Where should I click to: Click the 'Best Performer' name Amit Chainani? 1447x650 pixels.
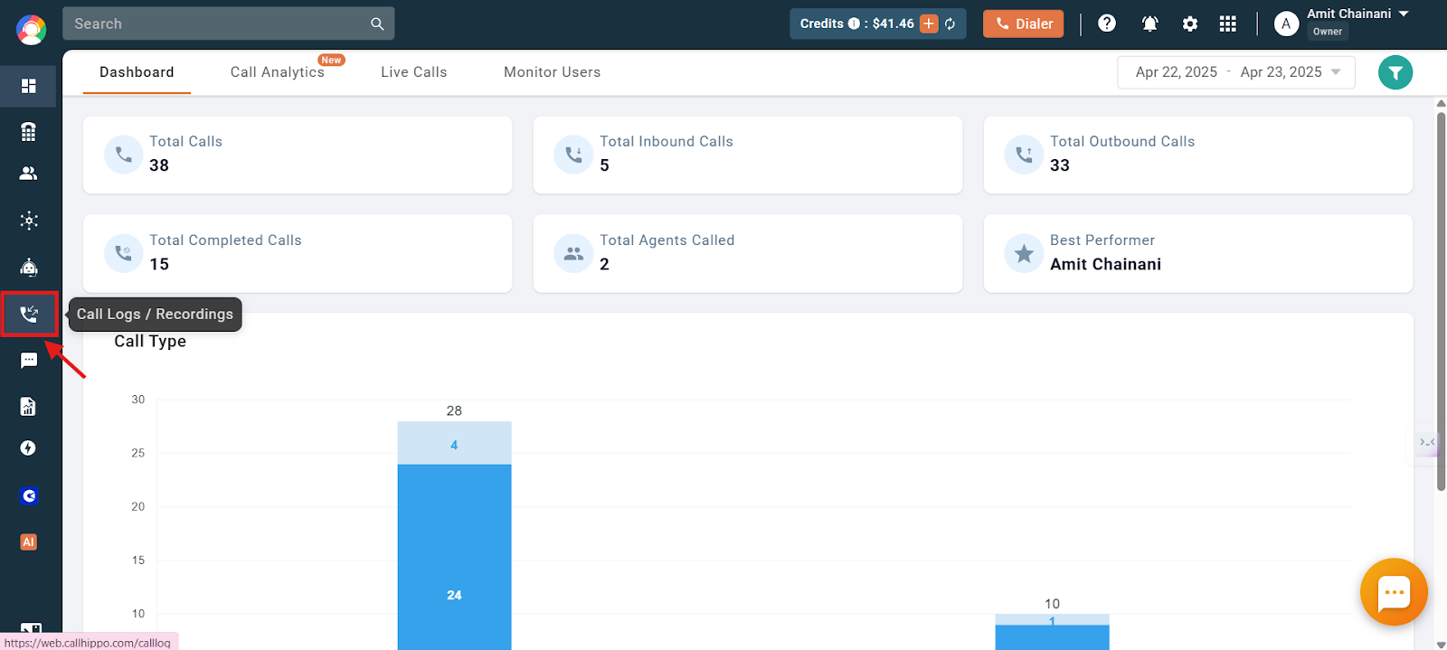tap(1105, 264)
